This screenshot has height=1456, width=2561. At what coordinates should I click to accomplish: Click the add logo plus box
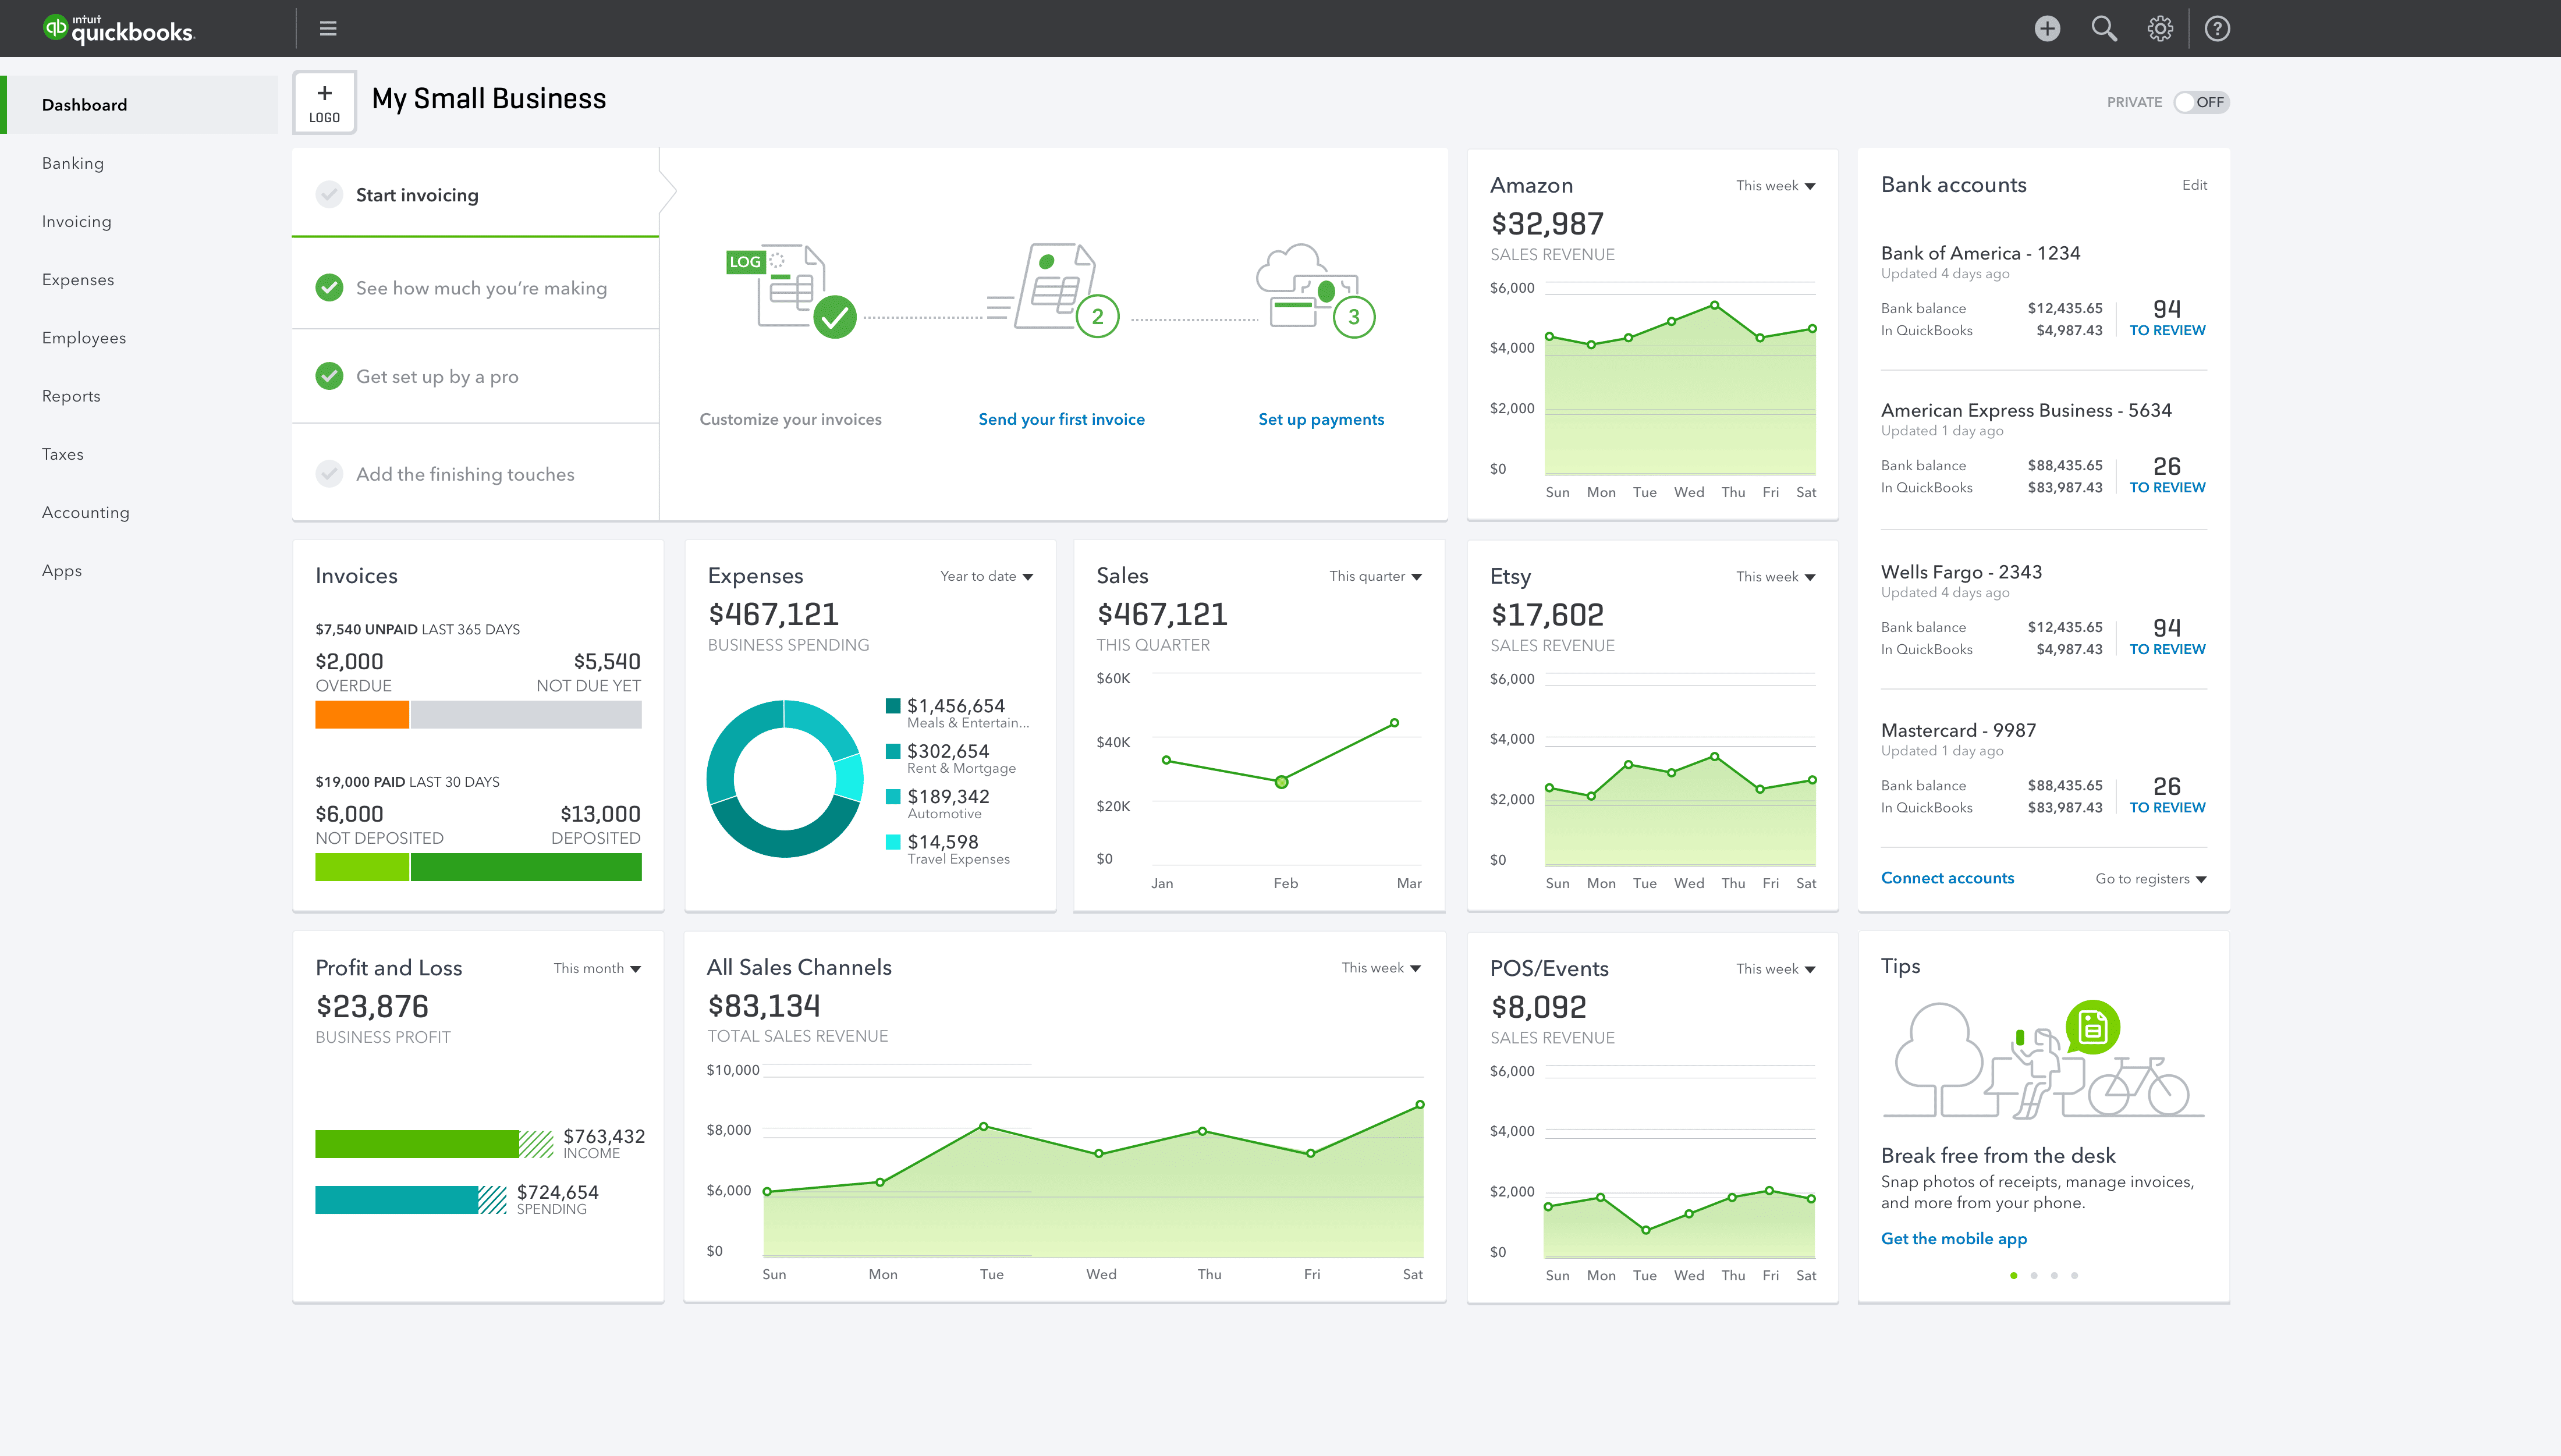pyautogui.click(x=324, y=102)
